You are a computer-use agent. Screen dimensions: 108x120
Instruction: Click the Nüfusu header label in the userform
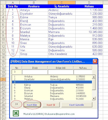[83, 68]
